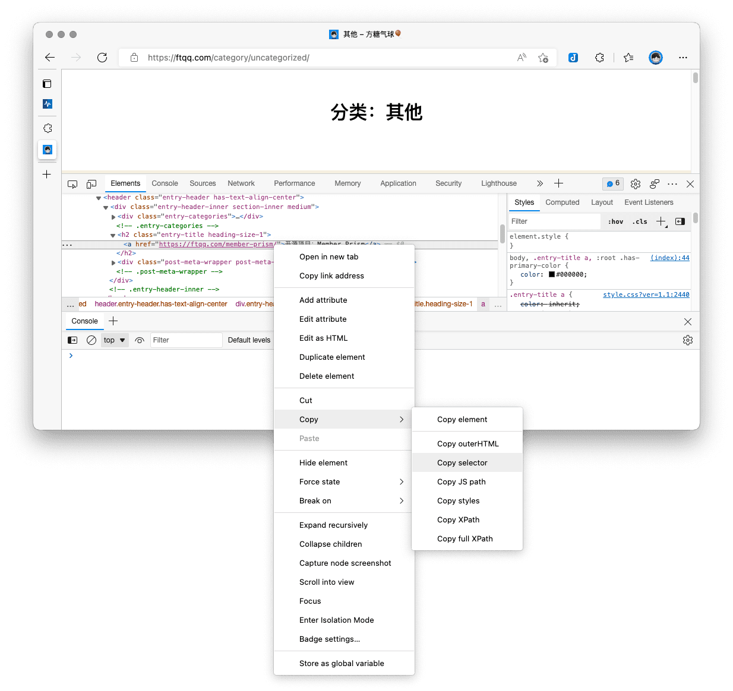Select Copy selector from submenu
This screenshot has height=691, width=733.
tap(462, 463)
